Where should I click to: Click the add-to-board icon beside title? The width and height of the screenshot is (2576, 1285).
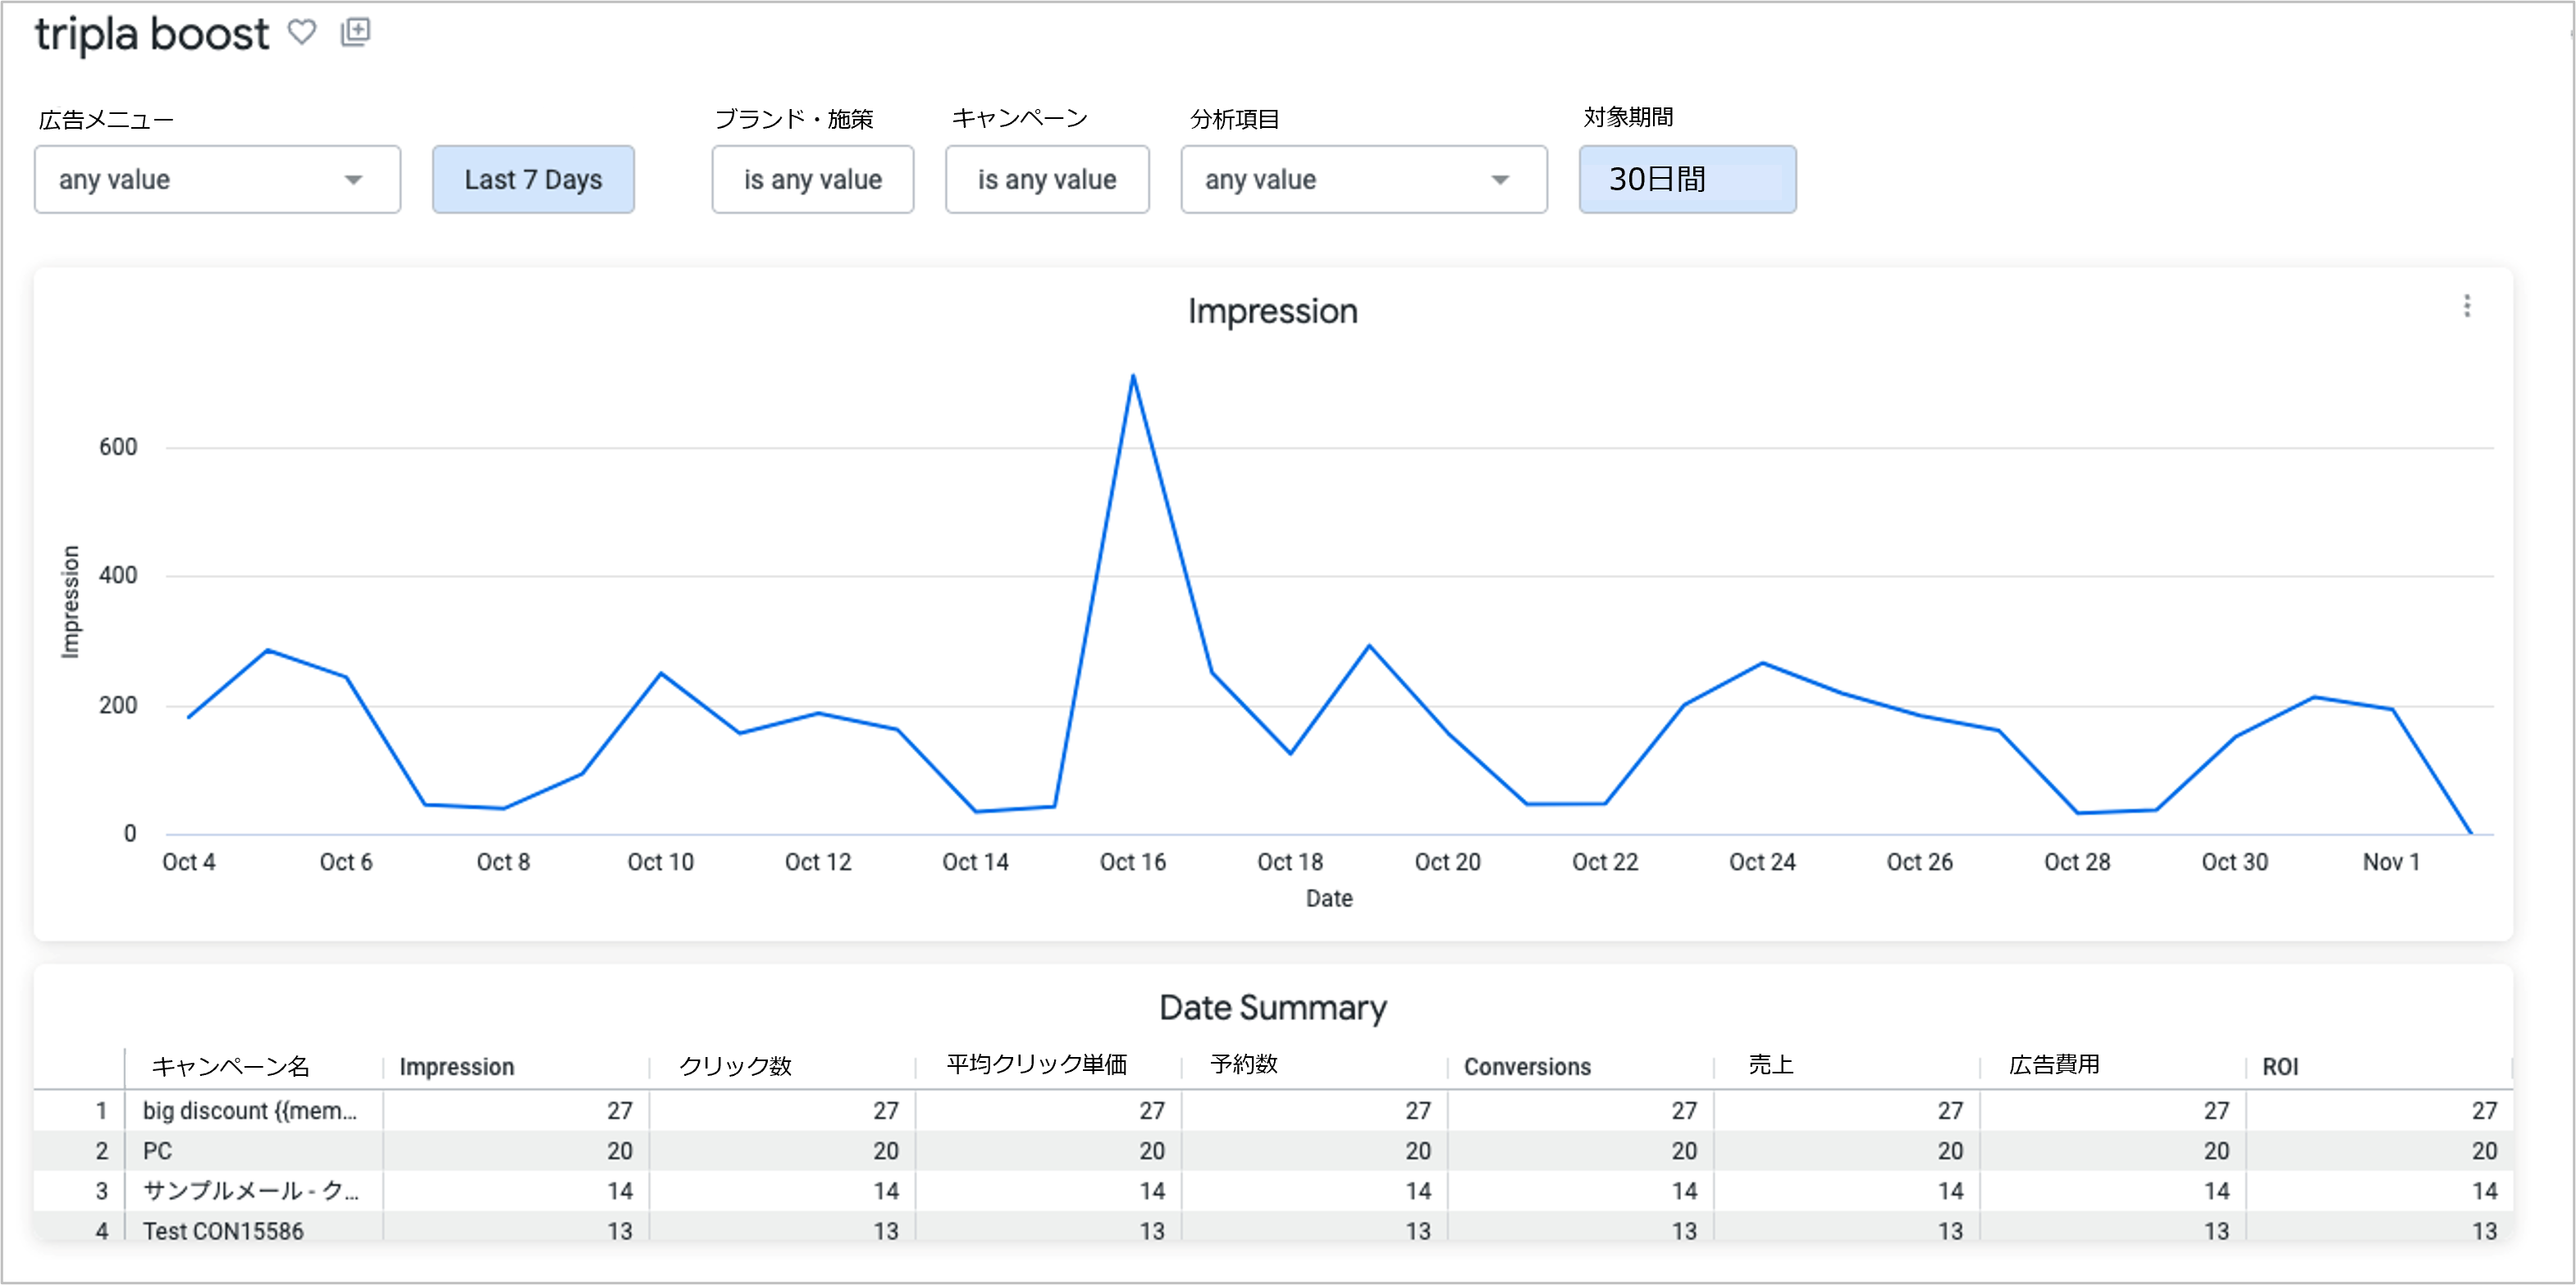tap(355, 33)
